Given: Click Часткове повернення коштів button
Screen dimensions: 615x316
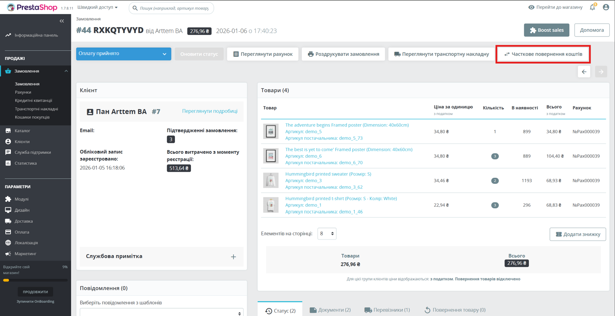Looking at the screenshot, I should point(543,54).
